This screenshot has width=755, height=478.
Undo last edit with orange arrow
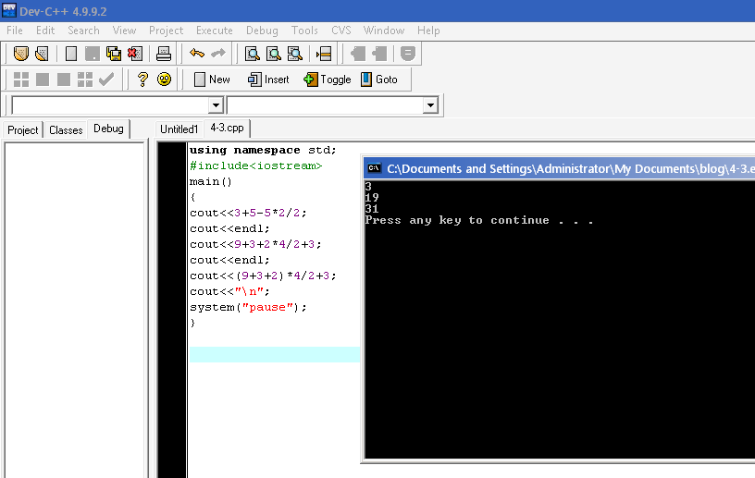197,53
